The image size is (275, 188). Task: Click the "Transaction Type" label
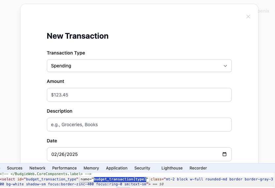[x=66, y=53]
